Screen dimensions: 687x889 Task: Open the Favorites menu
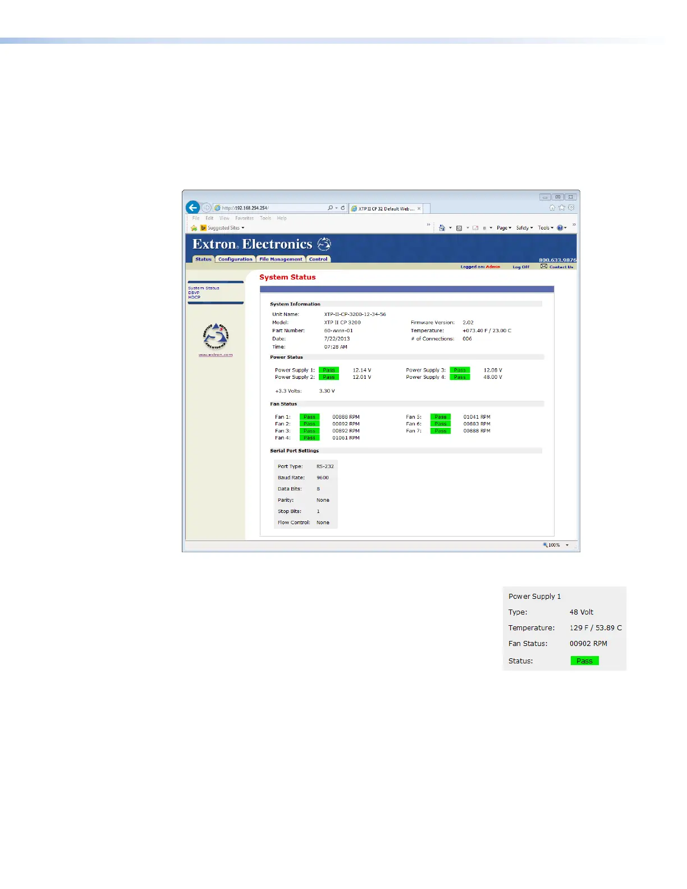coord(245,218)
